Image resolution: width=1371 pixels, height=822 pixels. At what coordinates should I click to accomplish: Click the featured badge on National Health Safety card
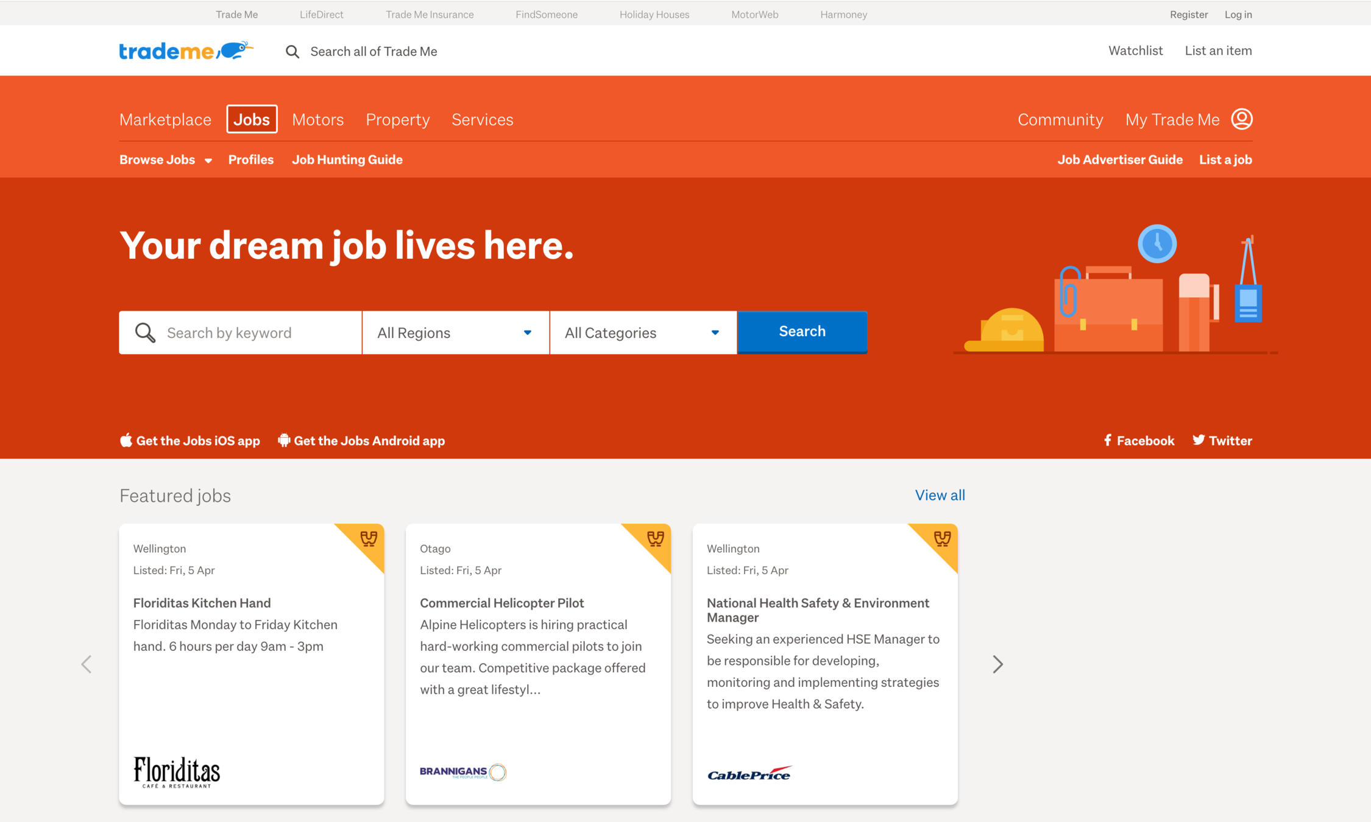point(941,539)
